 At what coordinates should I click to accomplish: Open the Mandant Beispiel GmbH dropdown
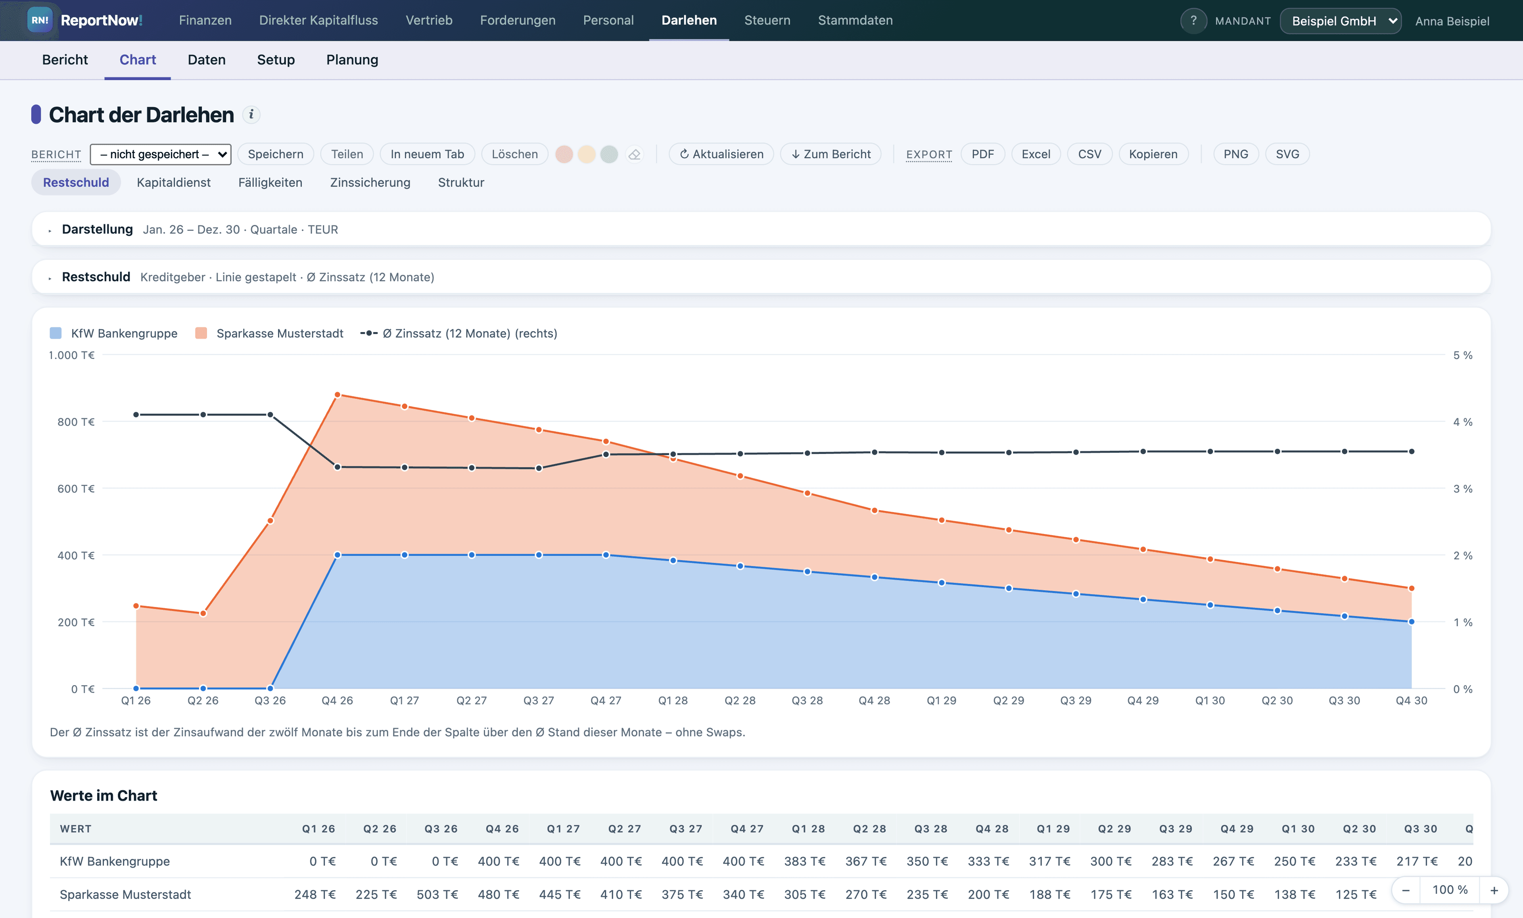pyautogui.click(x=1340, y=21)
